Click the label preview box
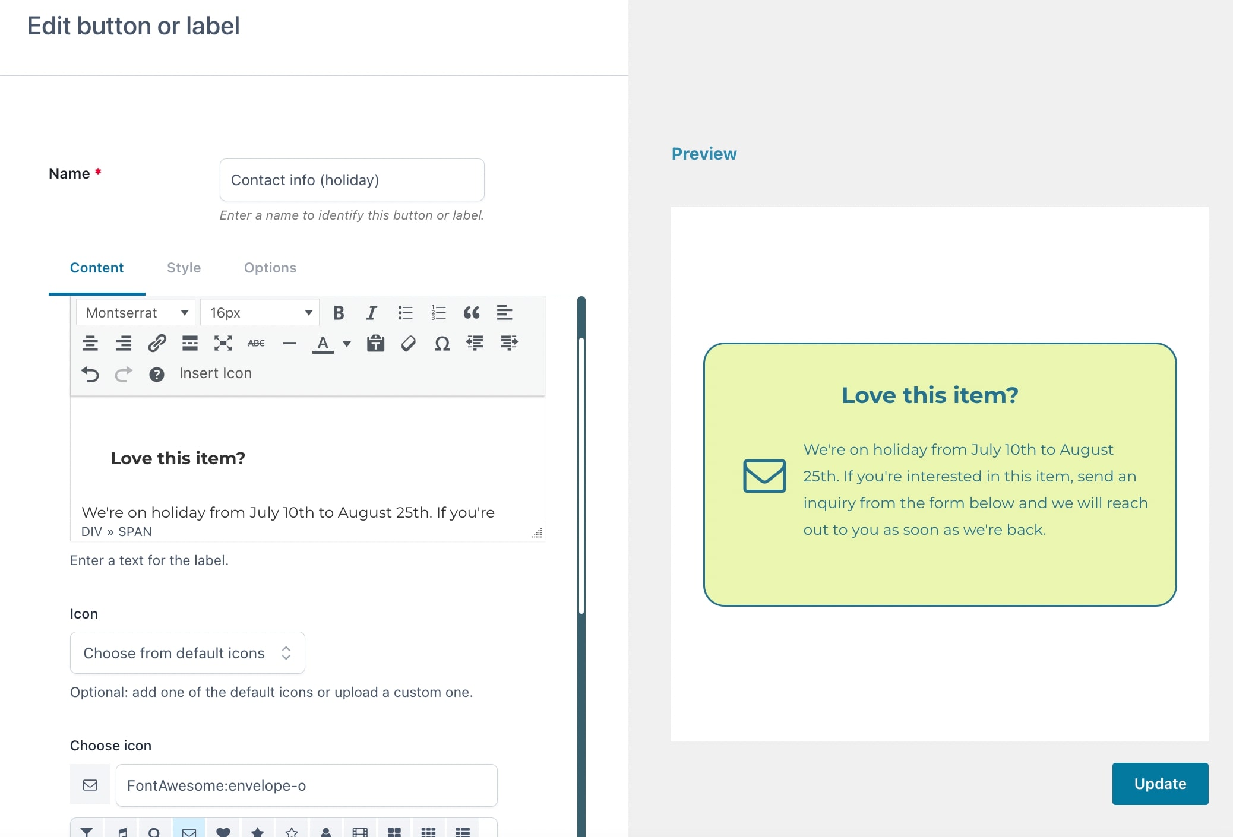The image size is (1233, 837). click(x=940, y=474)
